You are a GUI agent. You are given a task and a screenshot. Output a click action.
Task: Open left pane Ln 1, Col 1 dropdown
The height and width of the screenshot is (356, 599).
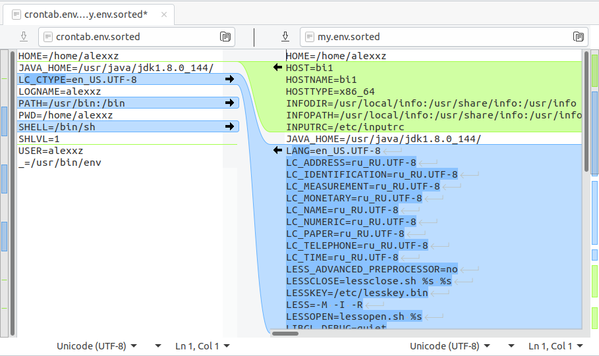click(x=202, y=346)
